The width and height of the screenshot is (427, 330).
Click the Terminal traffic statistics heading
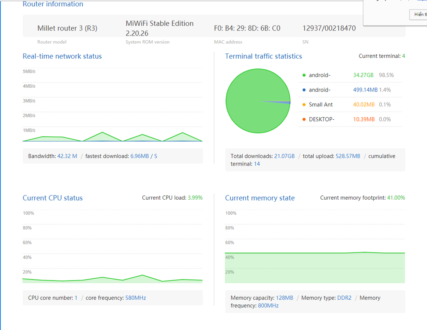263,56
